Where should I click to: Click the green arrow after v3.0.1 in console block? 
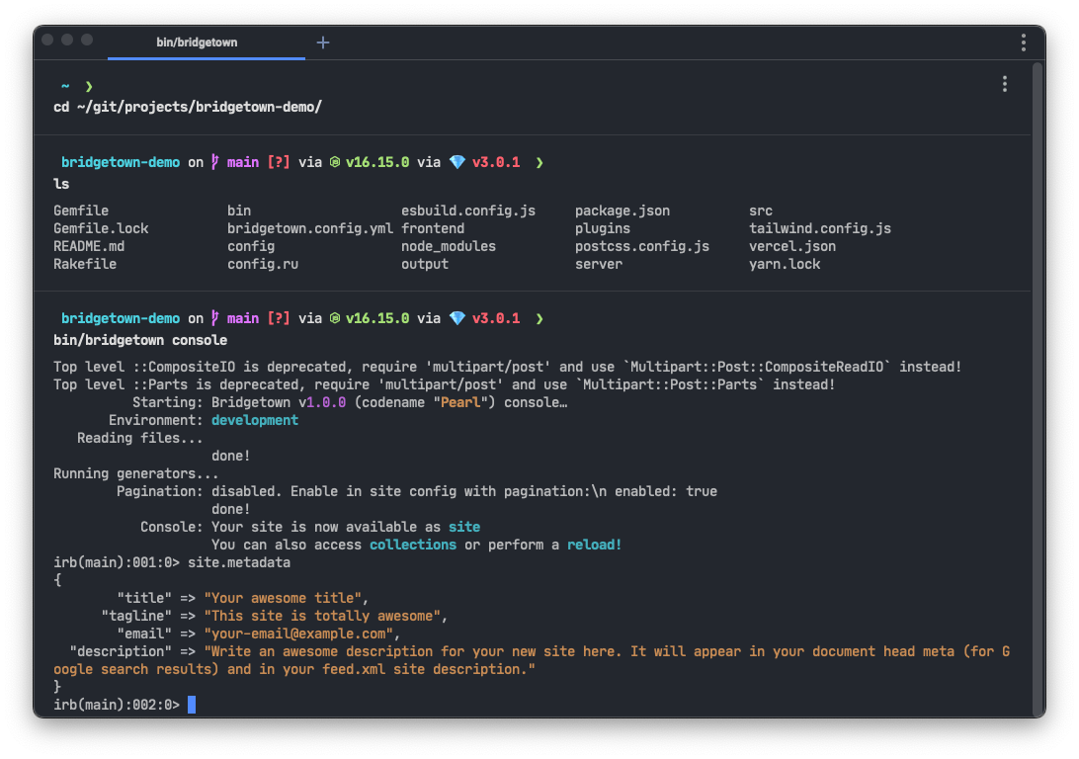point(539,318)
